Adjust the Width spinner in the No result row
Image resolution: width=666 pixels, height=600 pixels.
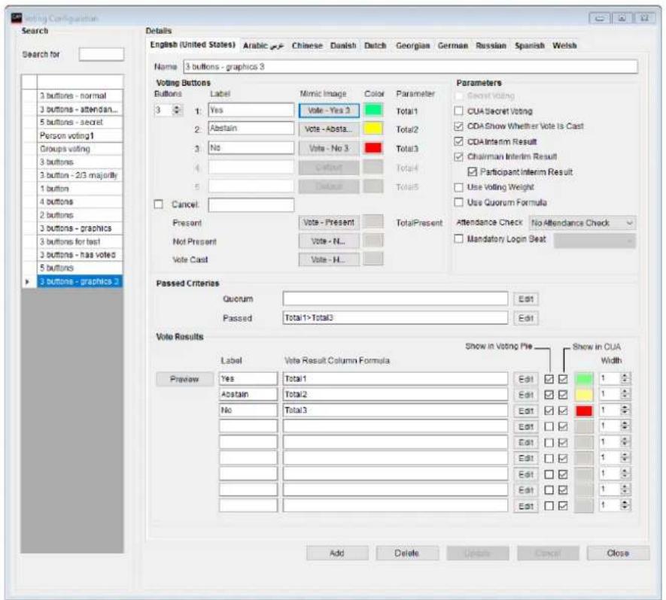(x=625, y=411)
